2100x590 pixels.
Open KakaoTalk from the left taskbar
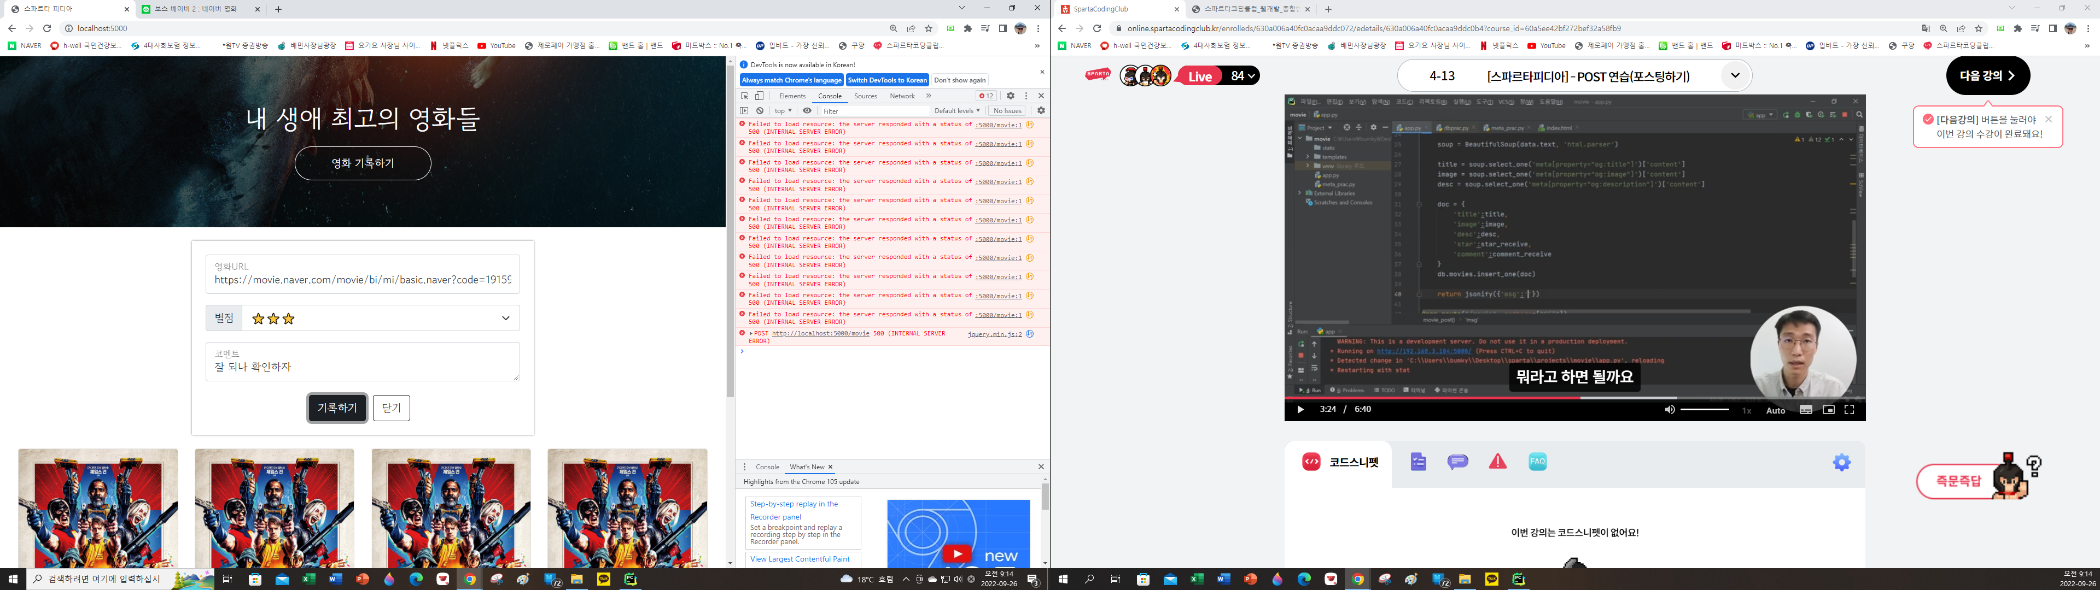603,580
